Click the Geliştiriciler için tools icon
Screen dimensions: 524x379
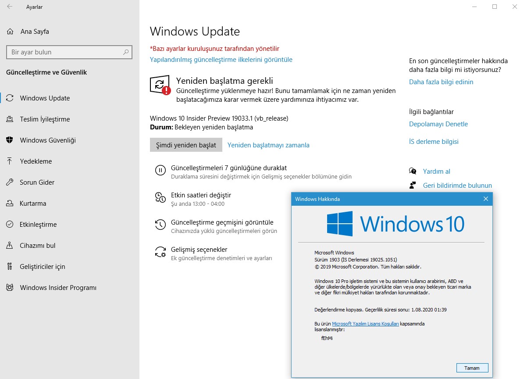tap(10, 266)
